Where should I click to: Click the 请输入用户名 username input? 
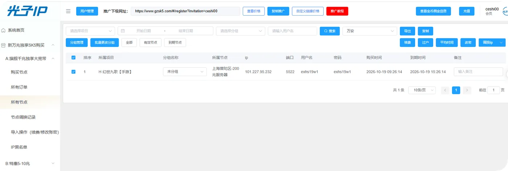click(292, 31)
